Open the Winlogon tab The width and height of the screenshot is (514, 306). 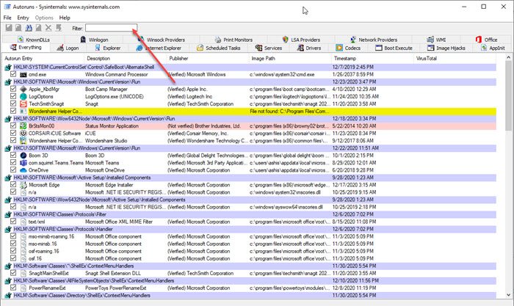(95, 40)
